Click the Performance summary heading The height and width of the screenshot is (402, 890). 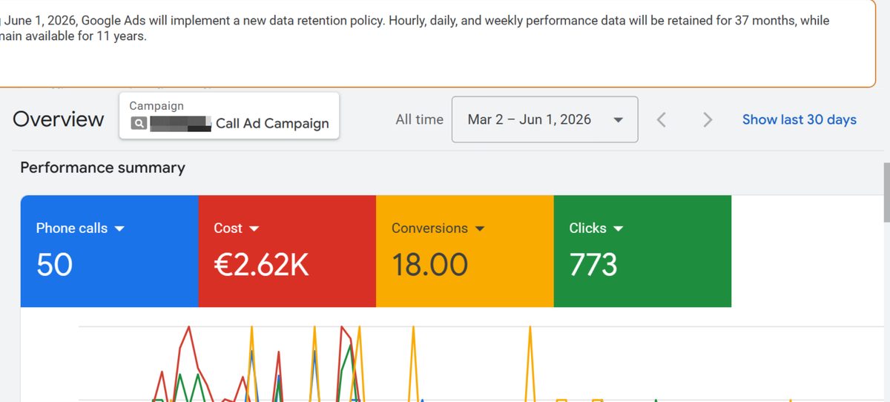pyautogui.click(x=102, y=168)
